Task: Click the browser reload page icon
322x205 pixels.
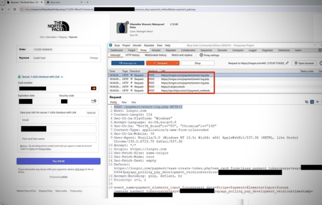Action: click(x=15, y=9)
